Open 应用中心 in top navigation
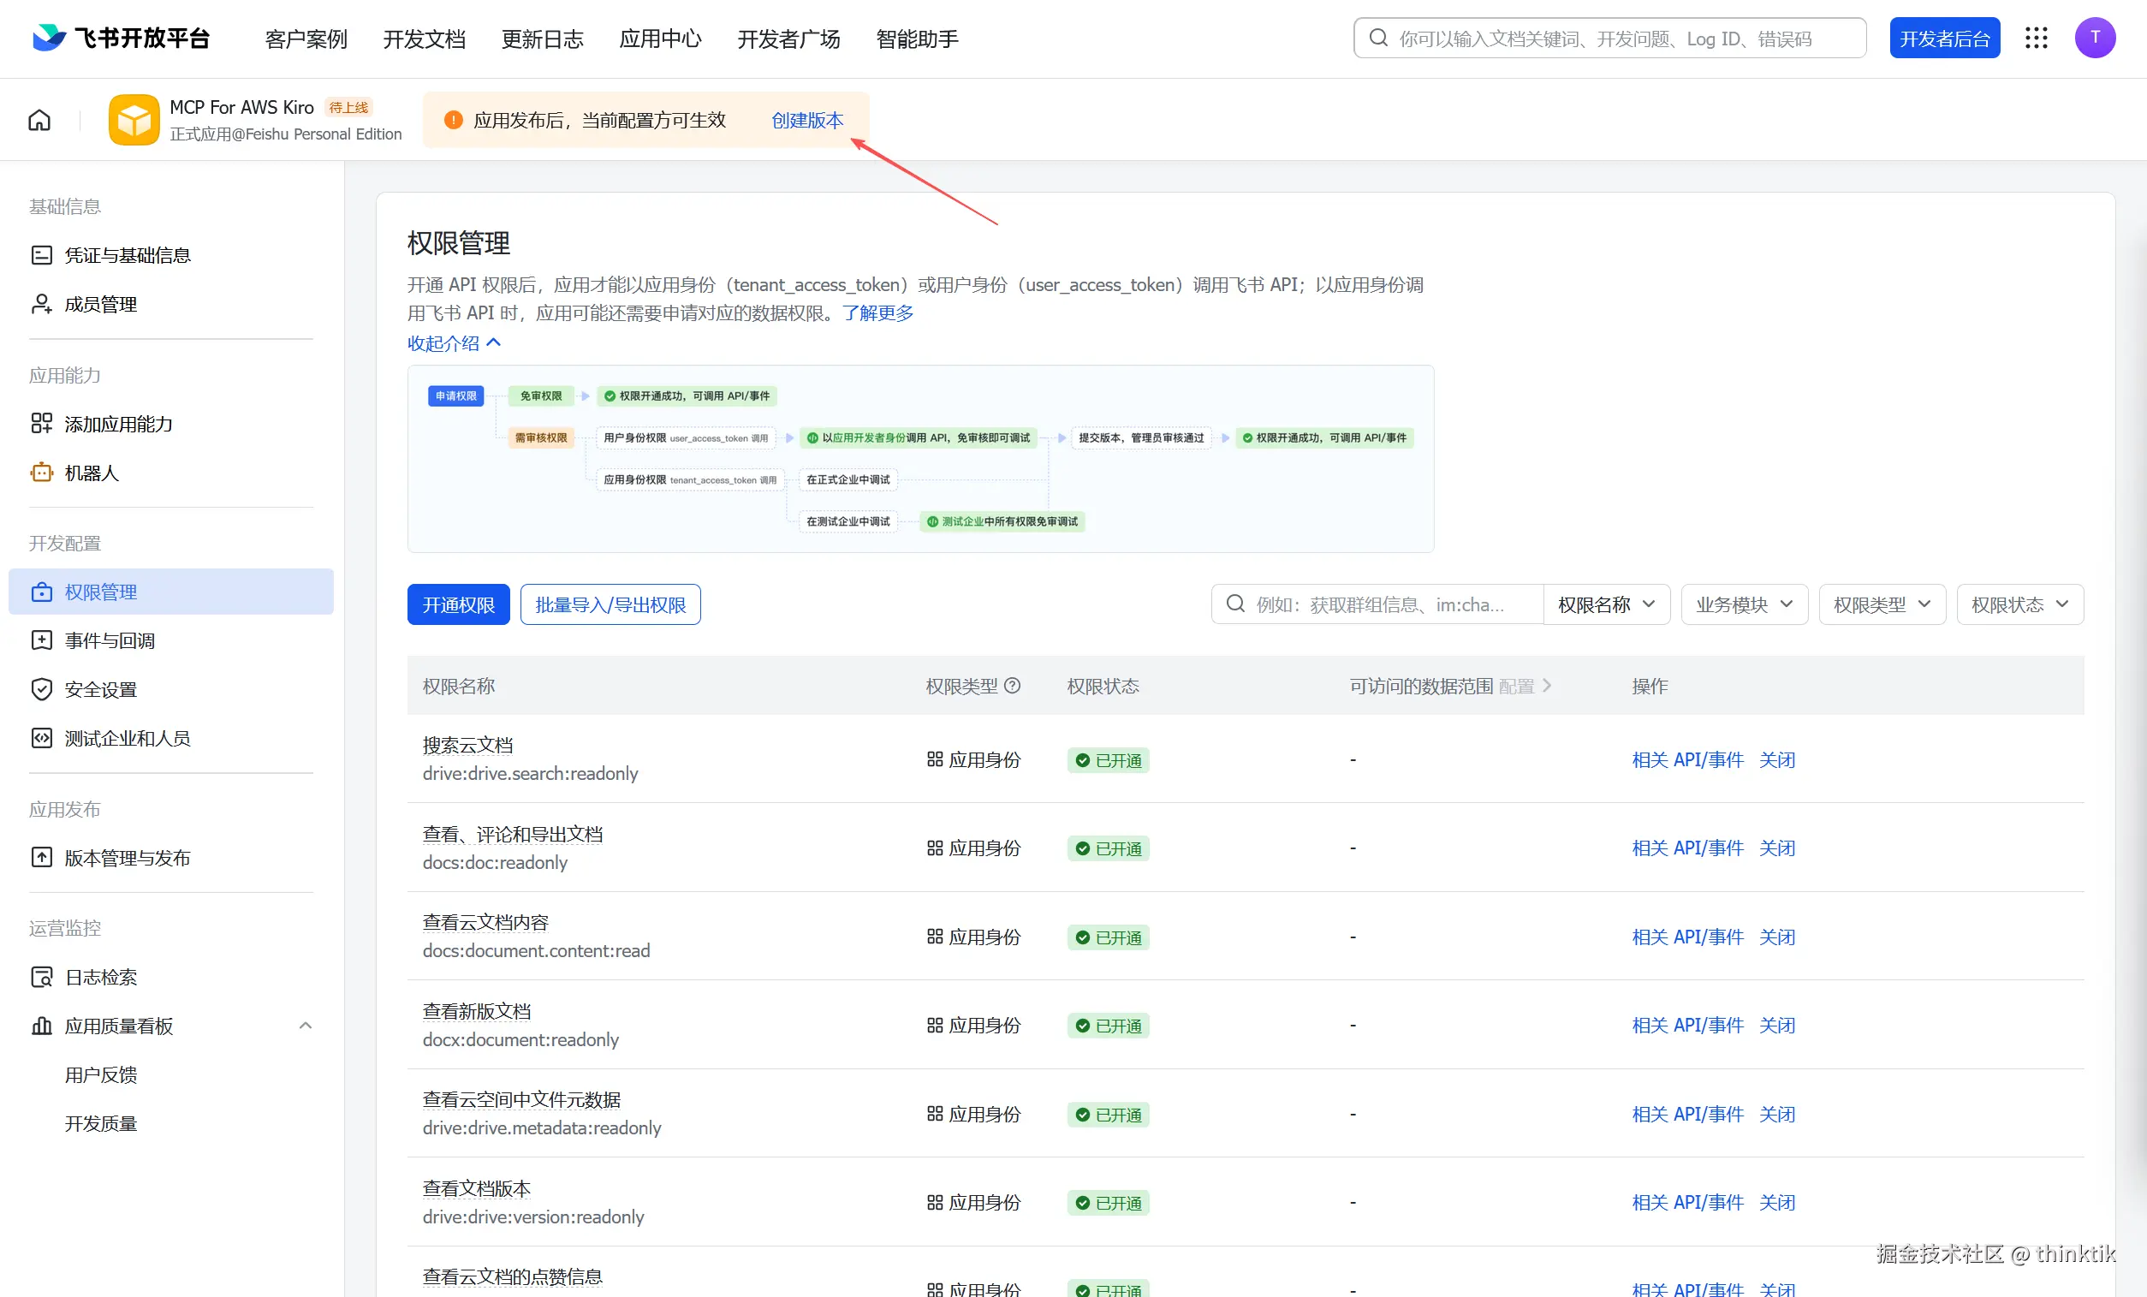The height and width of the screenshot is (1297, 2147). tap(660, 39)
